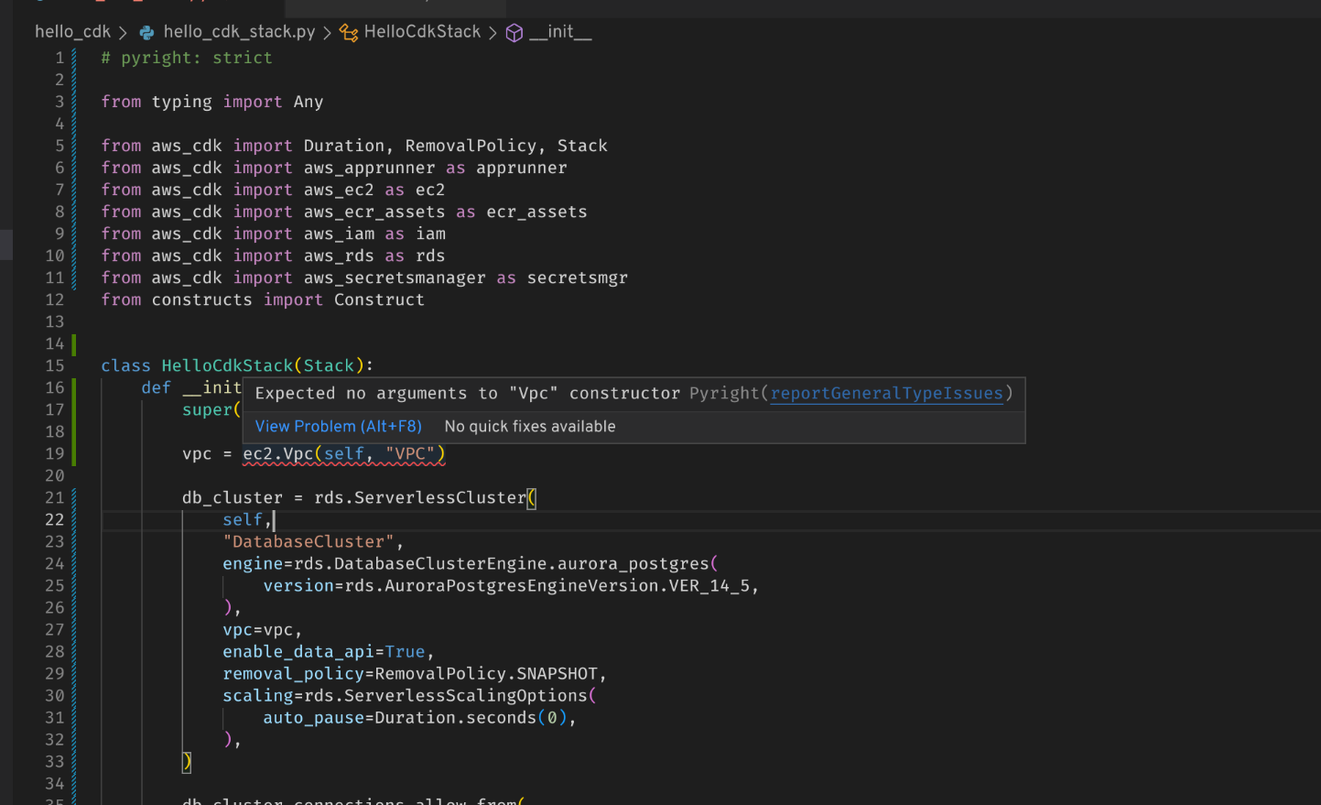This screenshot has width=1321, height=805.
Task: Click the purple cube icon before __init__
Action: pos(514,32)
